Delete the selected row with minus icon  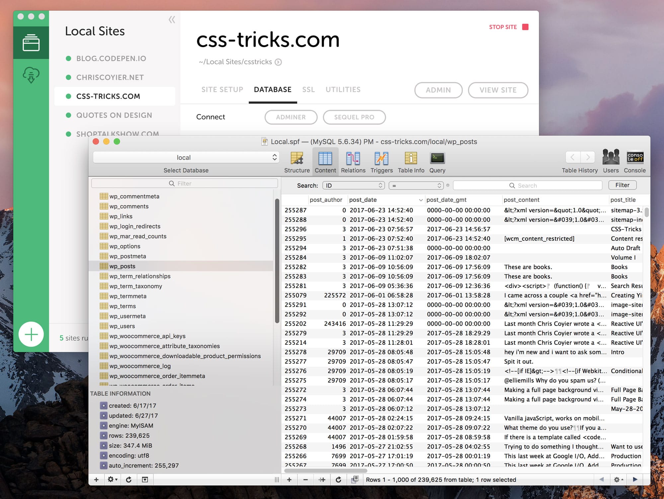point(305,480)
